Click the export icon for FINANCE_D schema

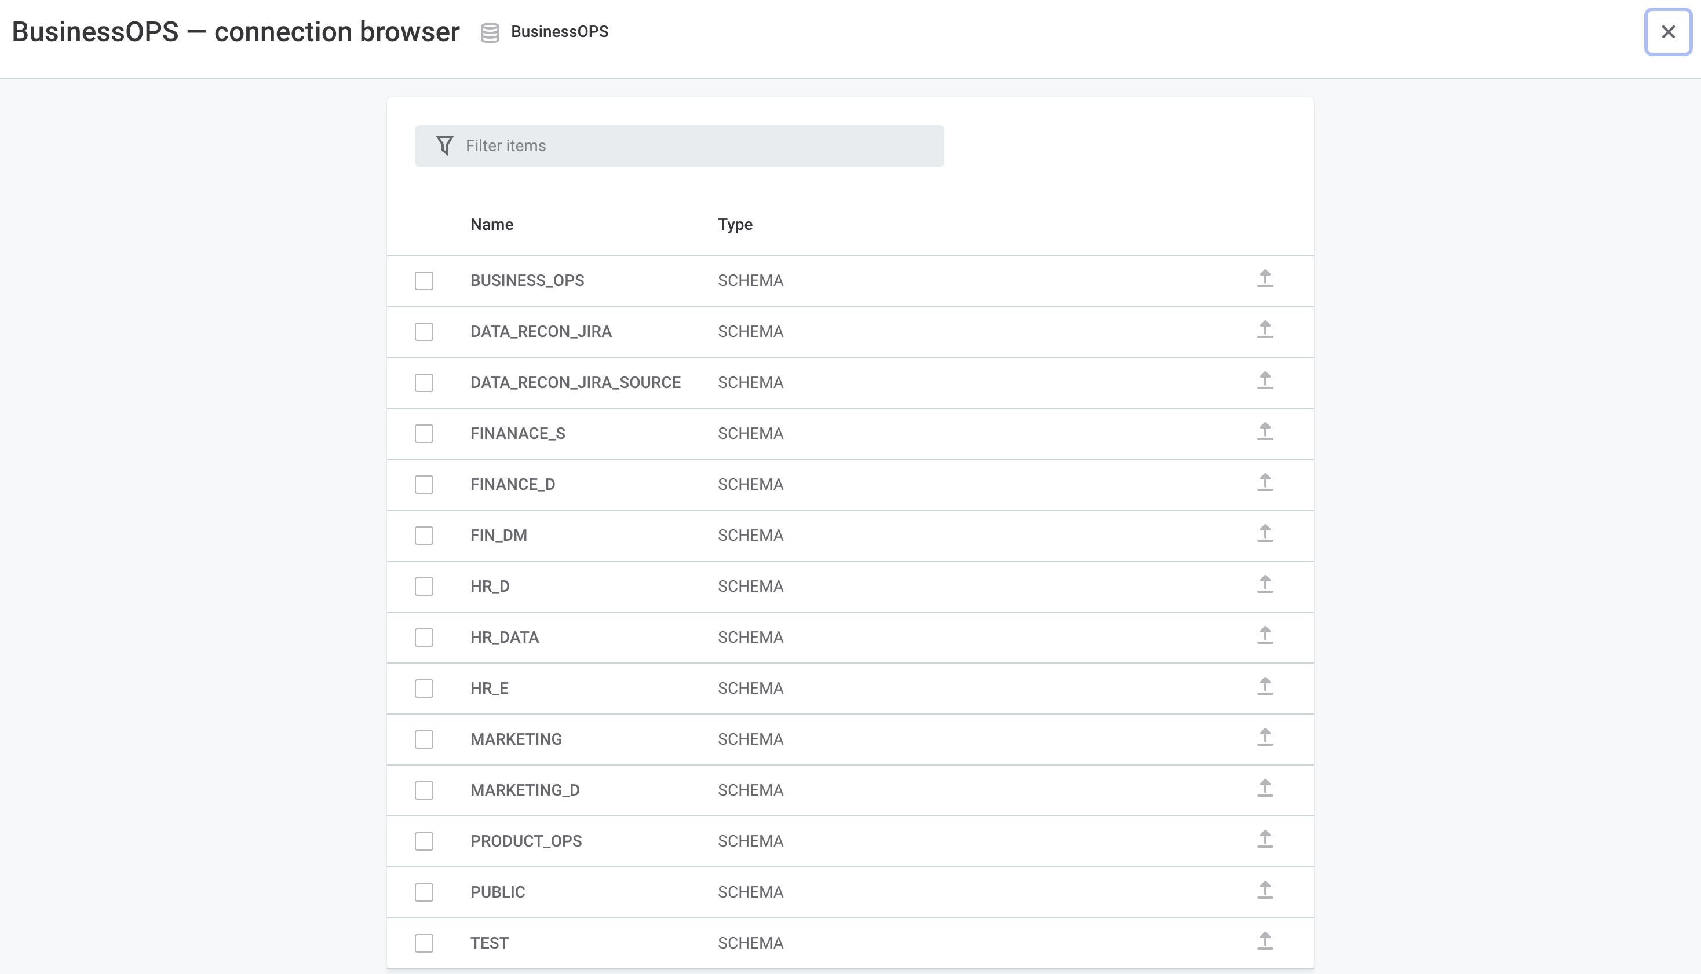point(1266,483)
